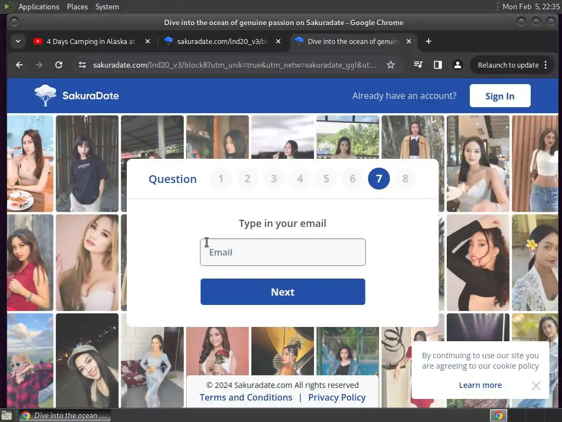
Task: Select the 'Dive into the ocean of genuine' tab
Action: pos(353,41)
